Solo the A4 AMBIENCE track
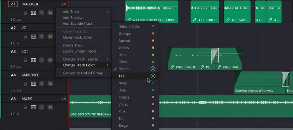The height and width of the screenshot is (130, 293). [x=42, y=84]
